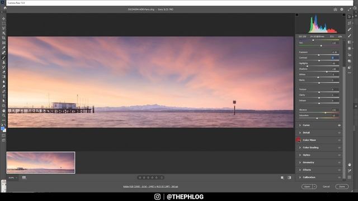Click the Open button
This screenshot has height=201, width=358.
tap(307, 186)
